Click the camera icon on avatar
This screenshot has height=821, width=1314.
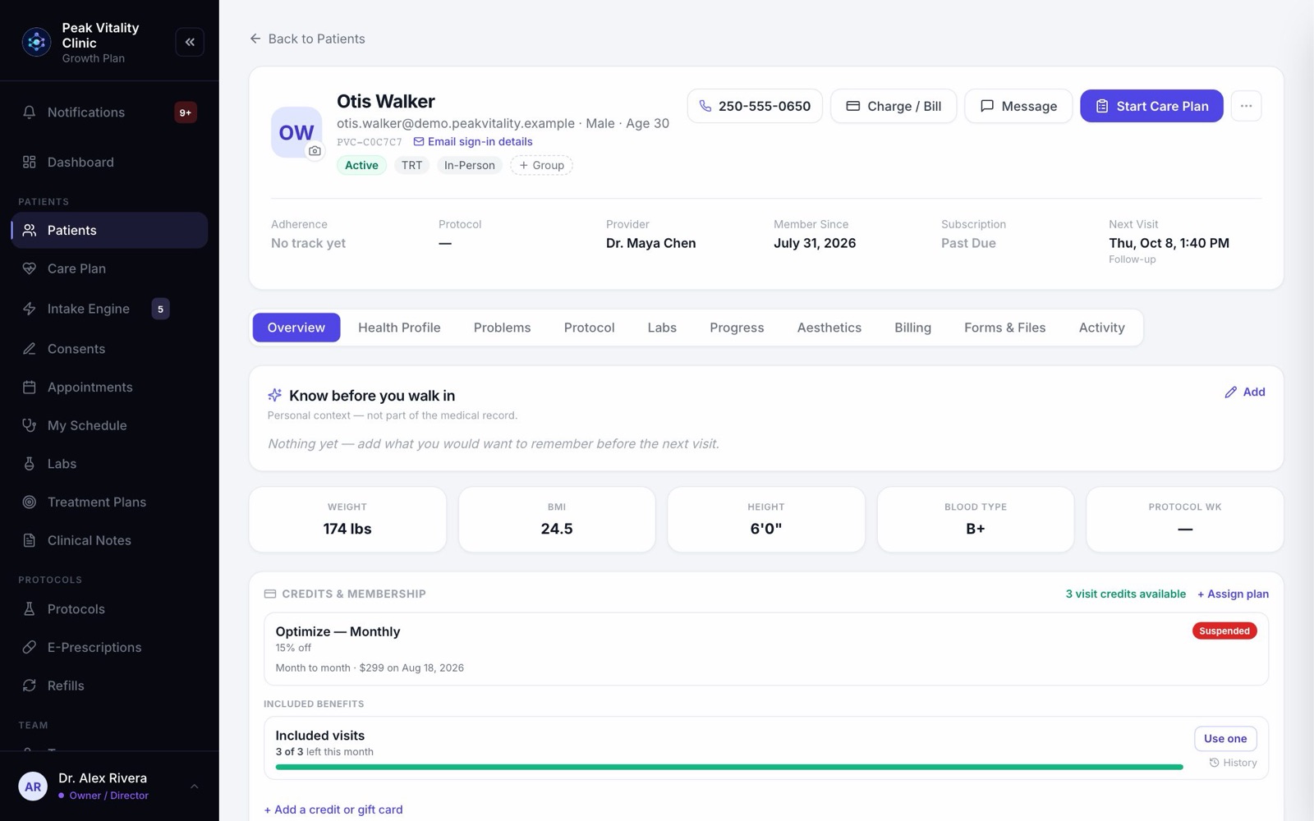tap(315, 151)
